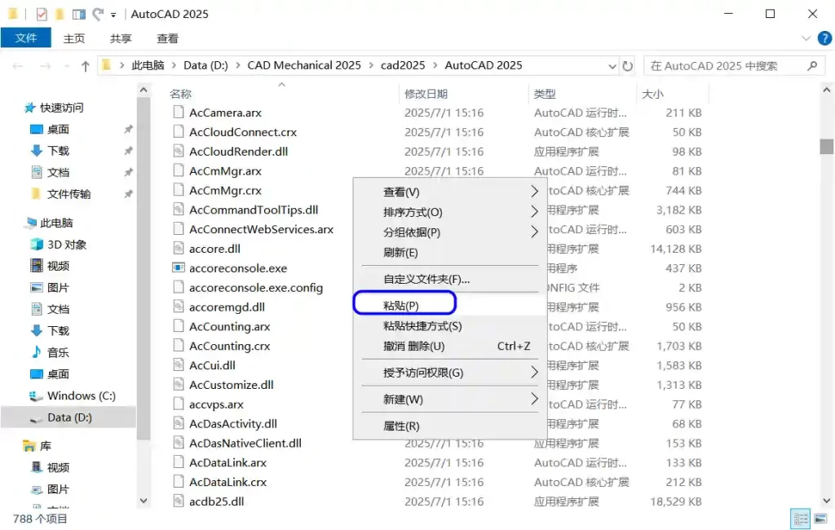This screenshot has height=530, width=835.
Task: Open the blue help question mark icon
Action: click(823, 38)
